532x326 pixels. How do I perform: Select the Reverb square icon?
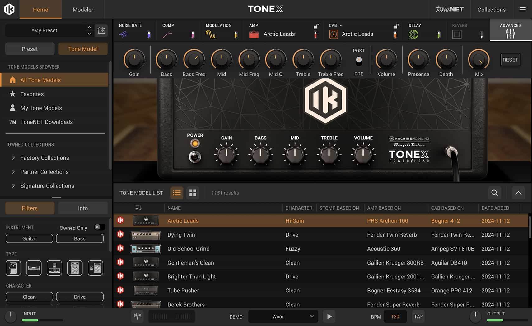tap(457, 34)
